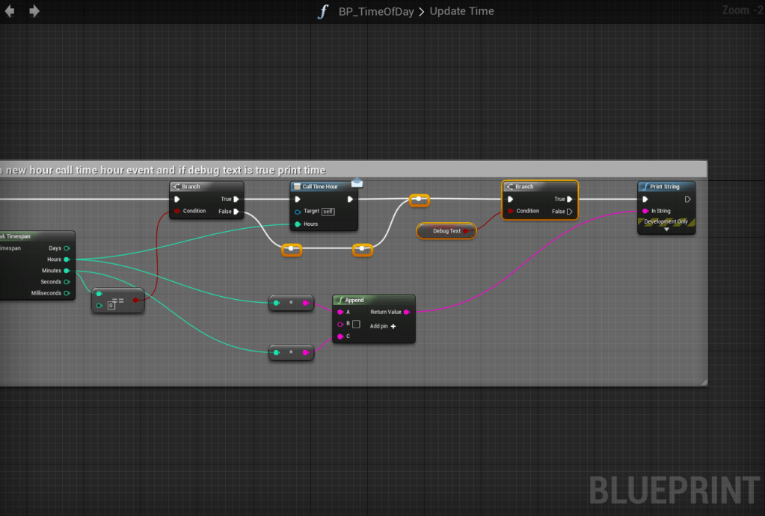Image resolution: width=765 pixels, height=516 pixels.
Task: Click the envelope icon on Call Time Hour
Action: point(357,183)
